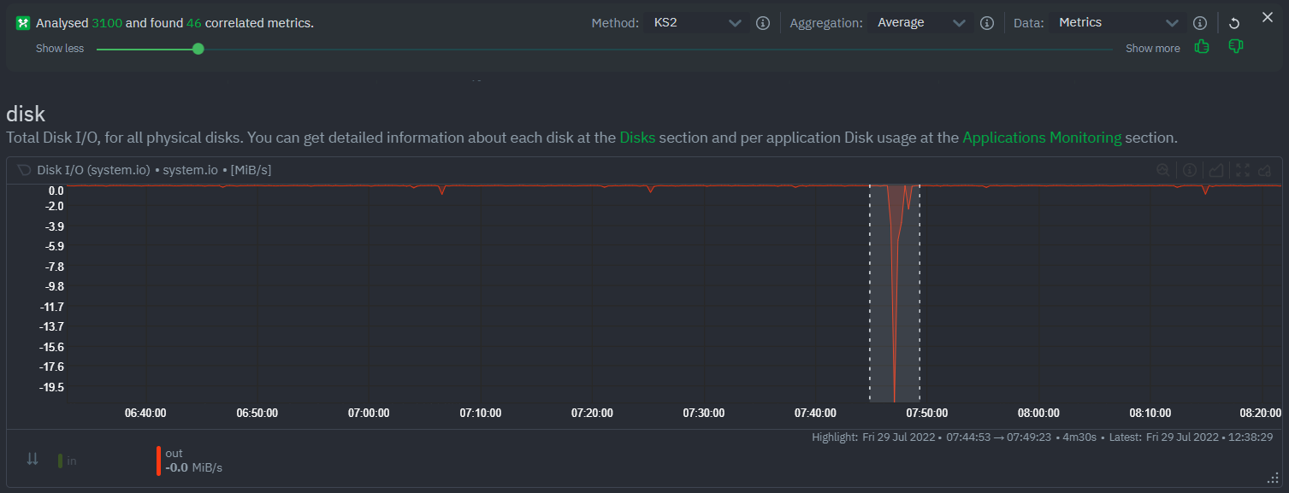Open info for the Aggregation setting
The height and width of the screenshot is (493, 1289).
[986, 23]
